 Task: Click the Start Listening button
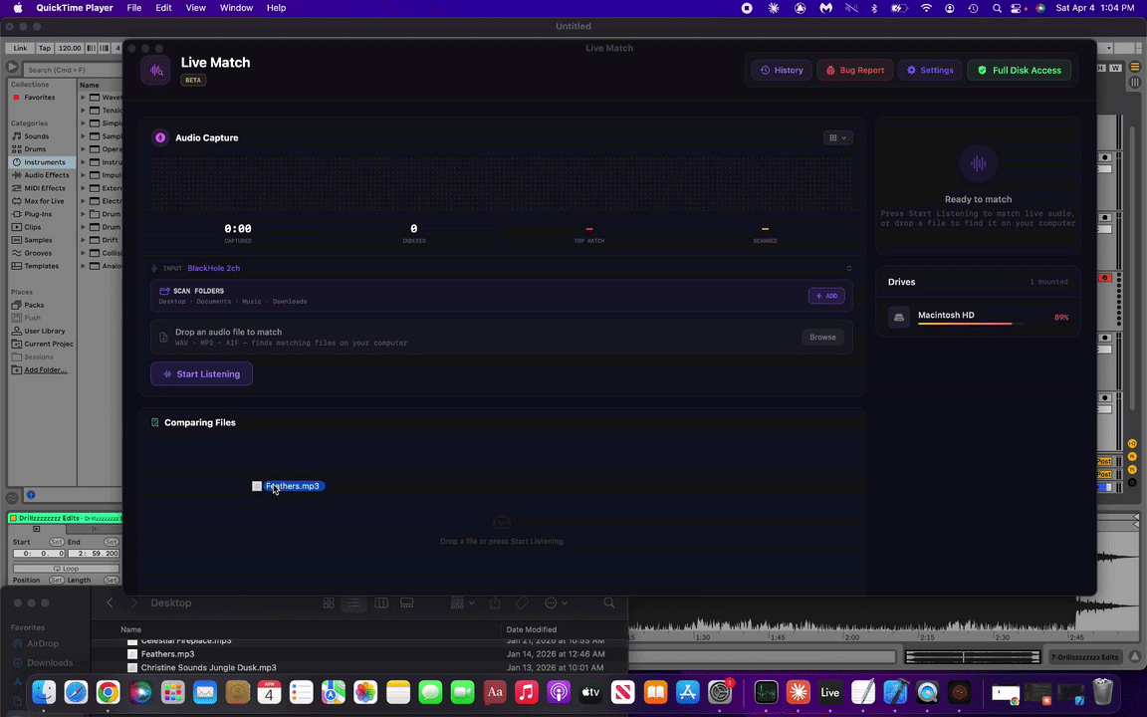[x=201, y=373]
